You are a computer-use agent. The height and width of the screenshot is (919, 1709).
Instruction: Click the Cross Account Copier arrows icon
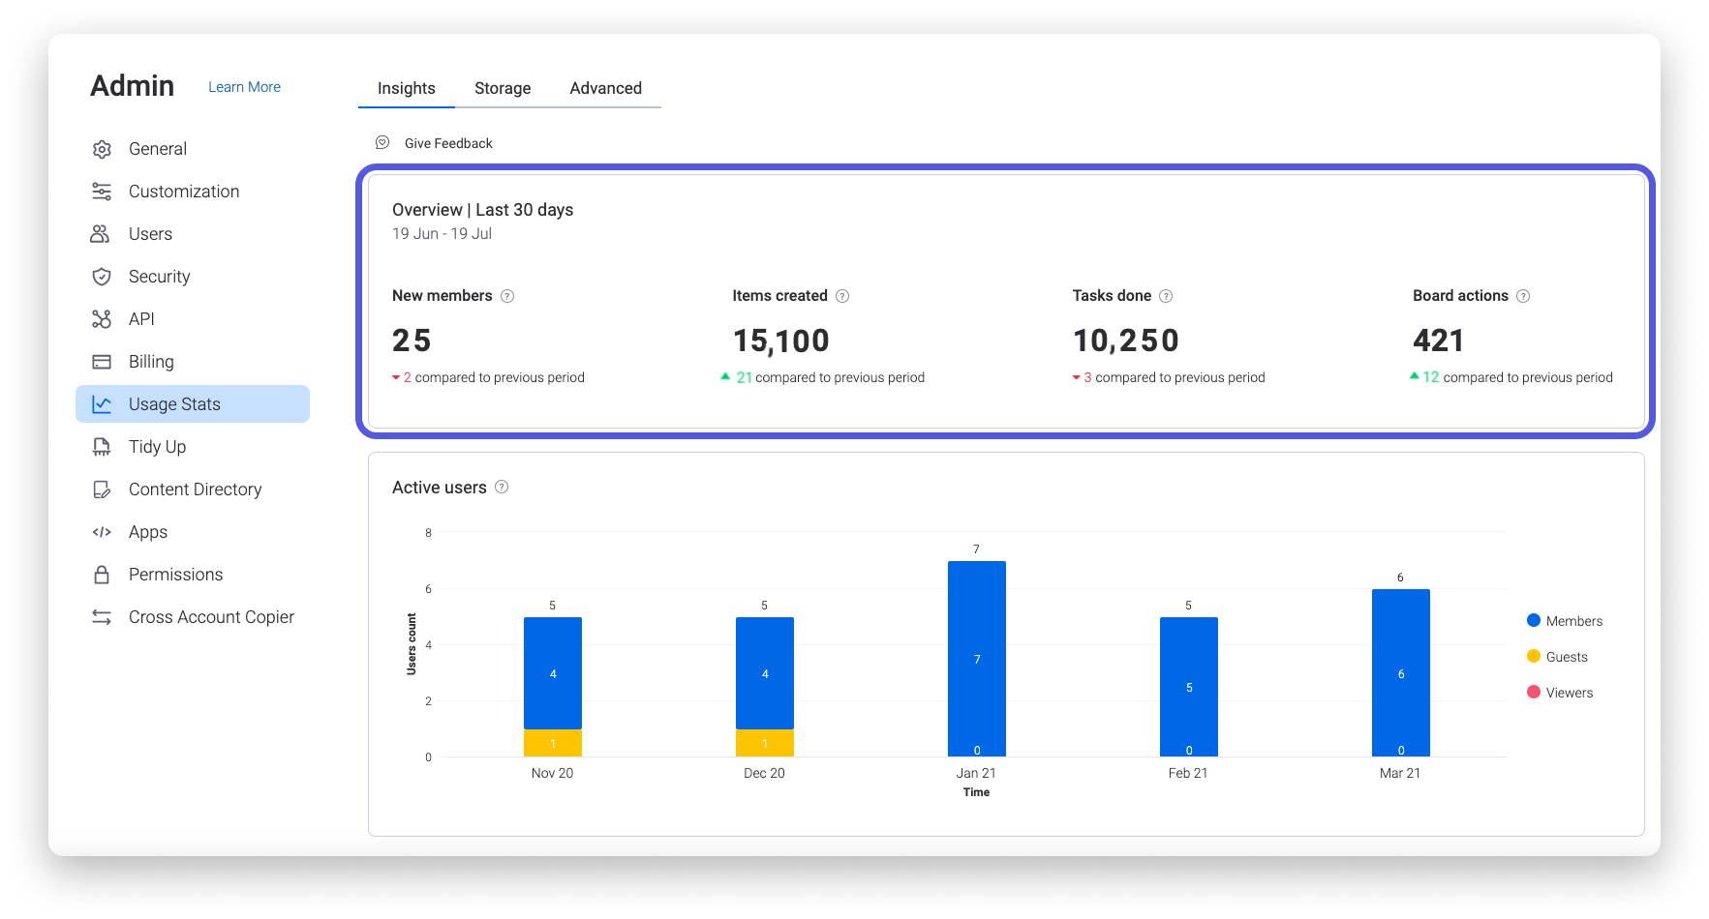pyautogui.click(x=102, y=617)
